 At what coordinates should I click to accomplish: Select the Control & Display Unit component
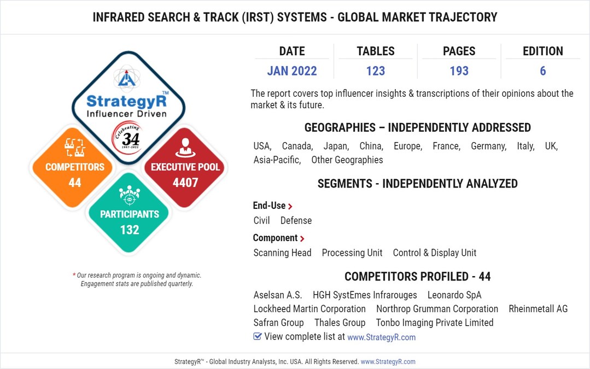point(435,253)
